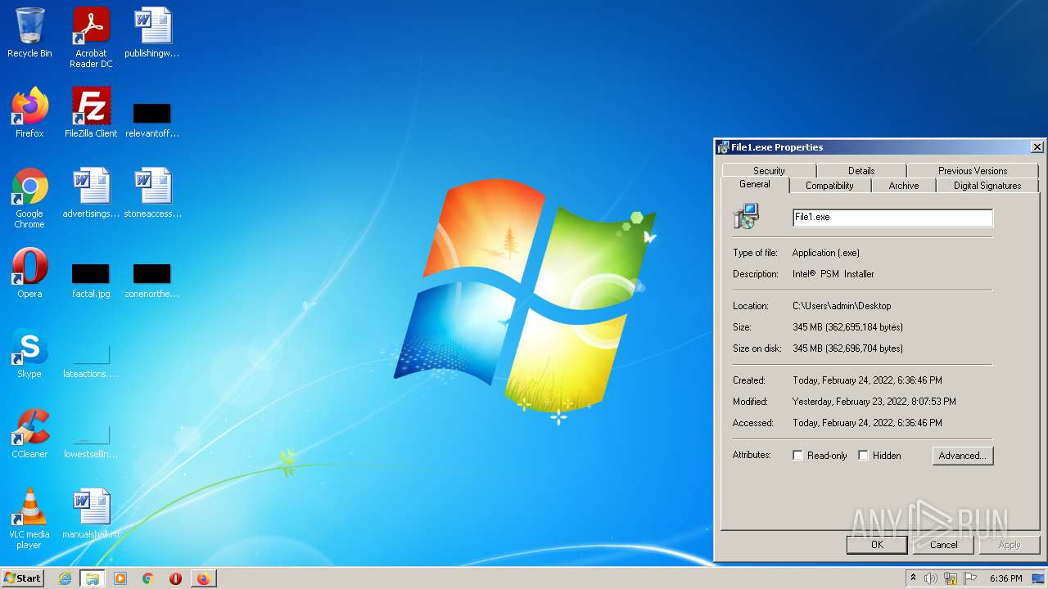Click the location text C:\Users\admin\Desktop
The image size is (1048, 589).
[842, 306]
